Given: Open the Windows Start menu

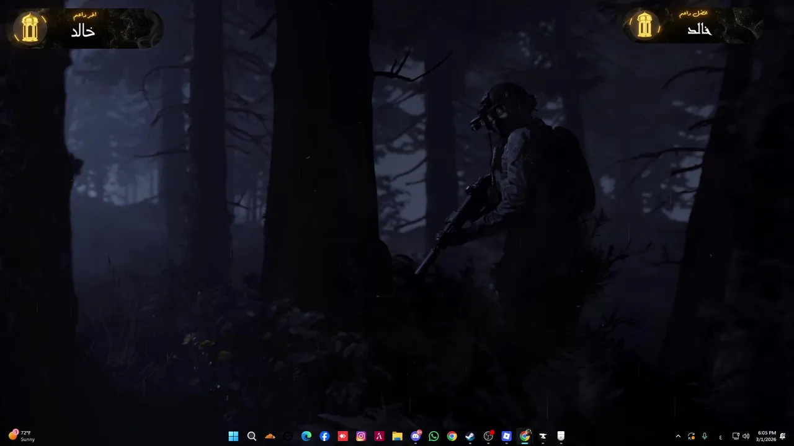Looking at the screenshot, I should 233,436.
